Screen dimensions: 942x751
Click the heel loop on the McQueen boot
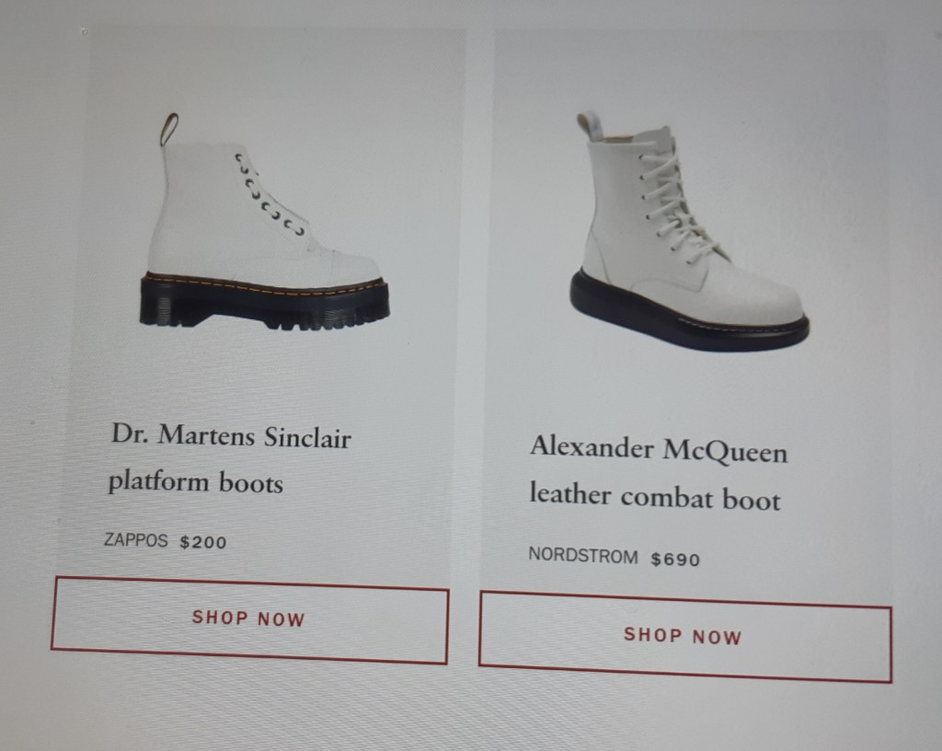coord(590,125)
